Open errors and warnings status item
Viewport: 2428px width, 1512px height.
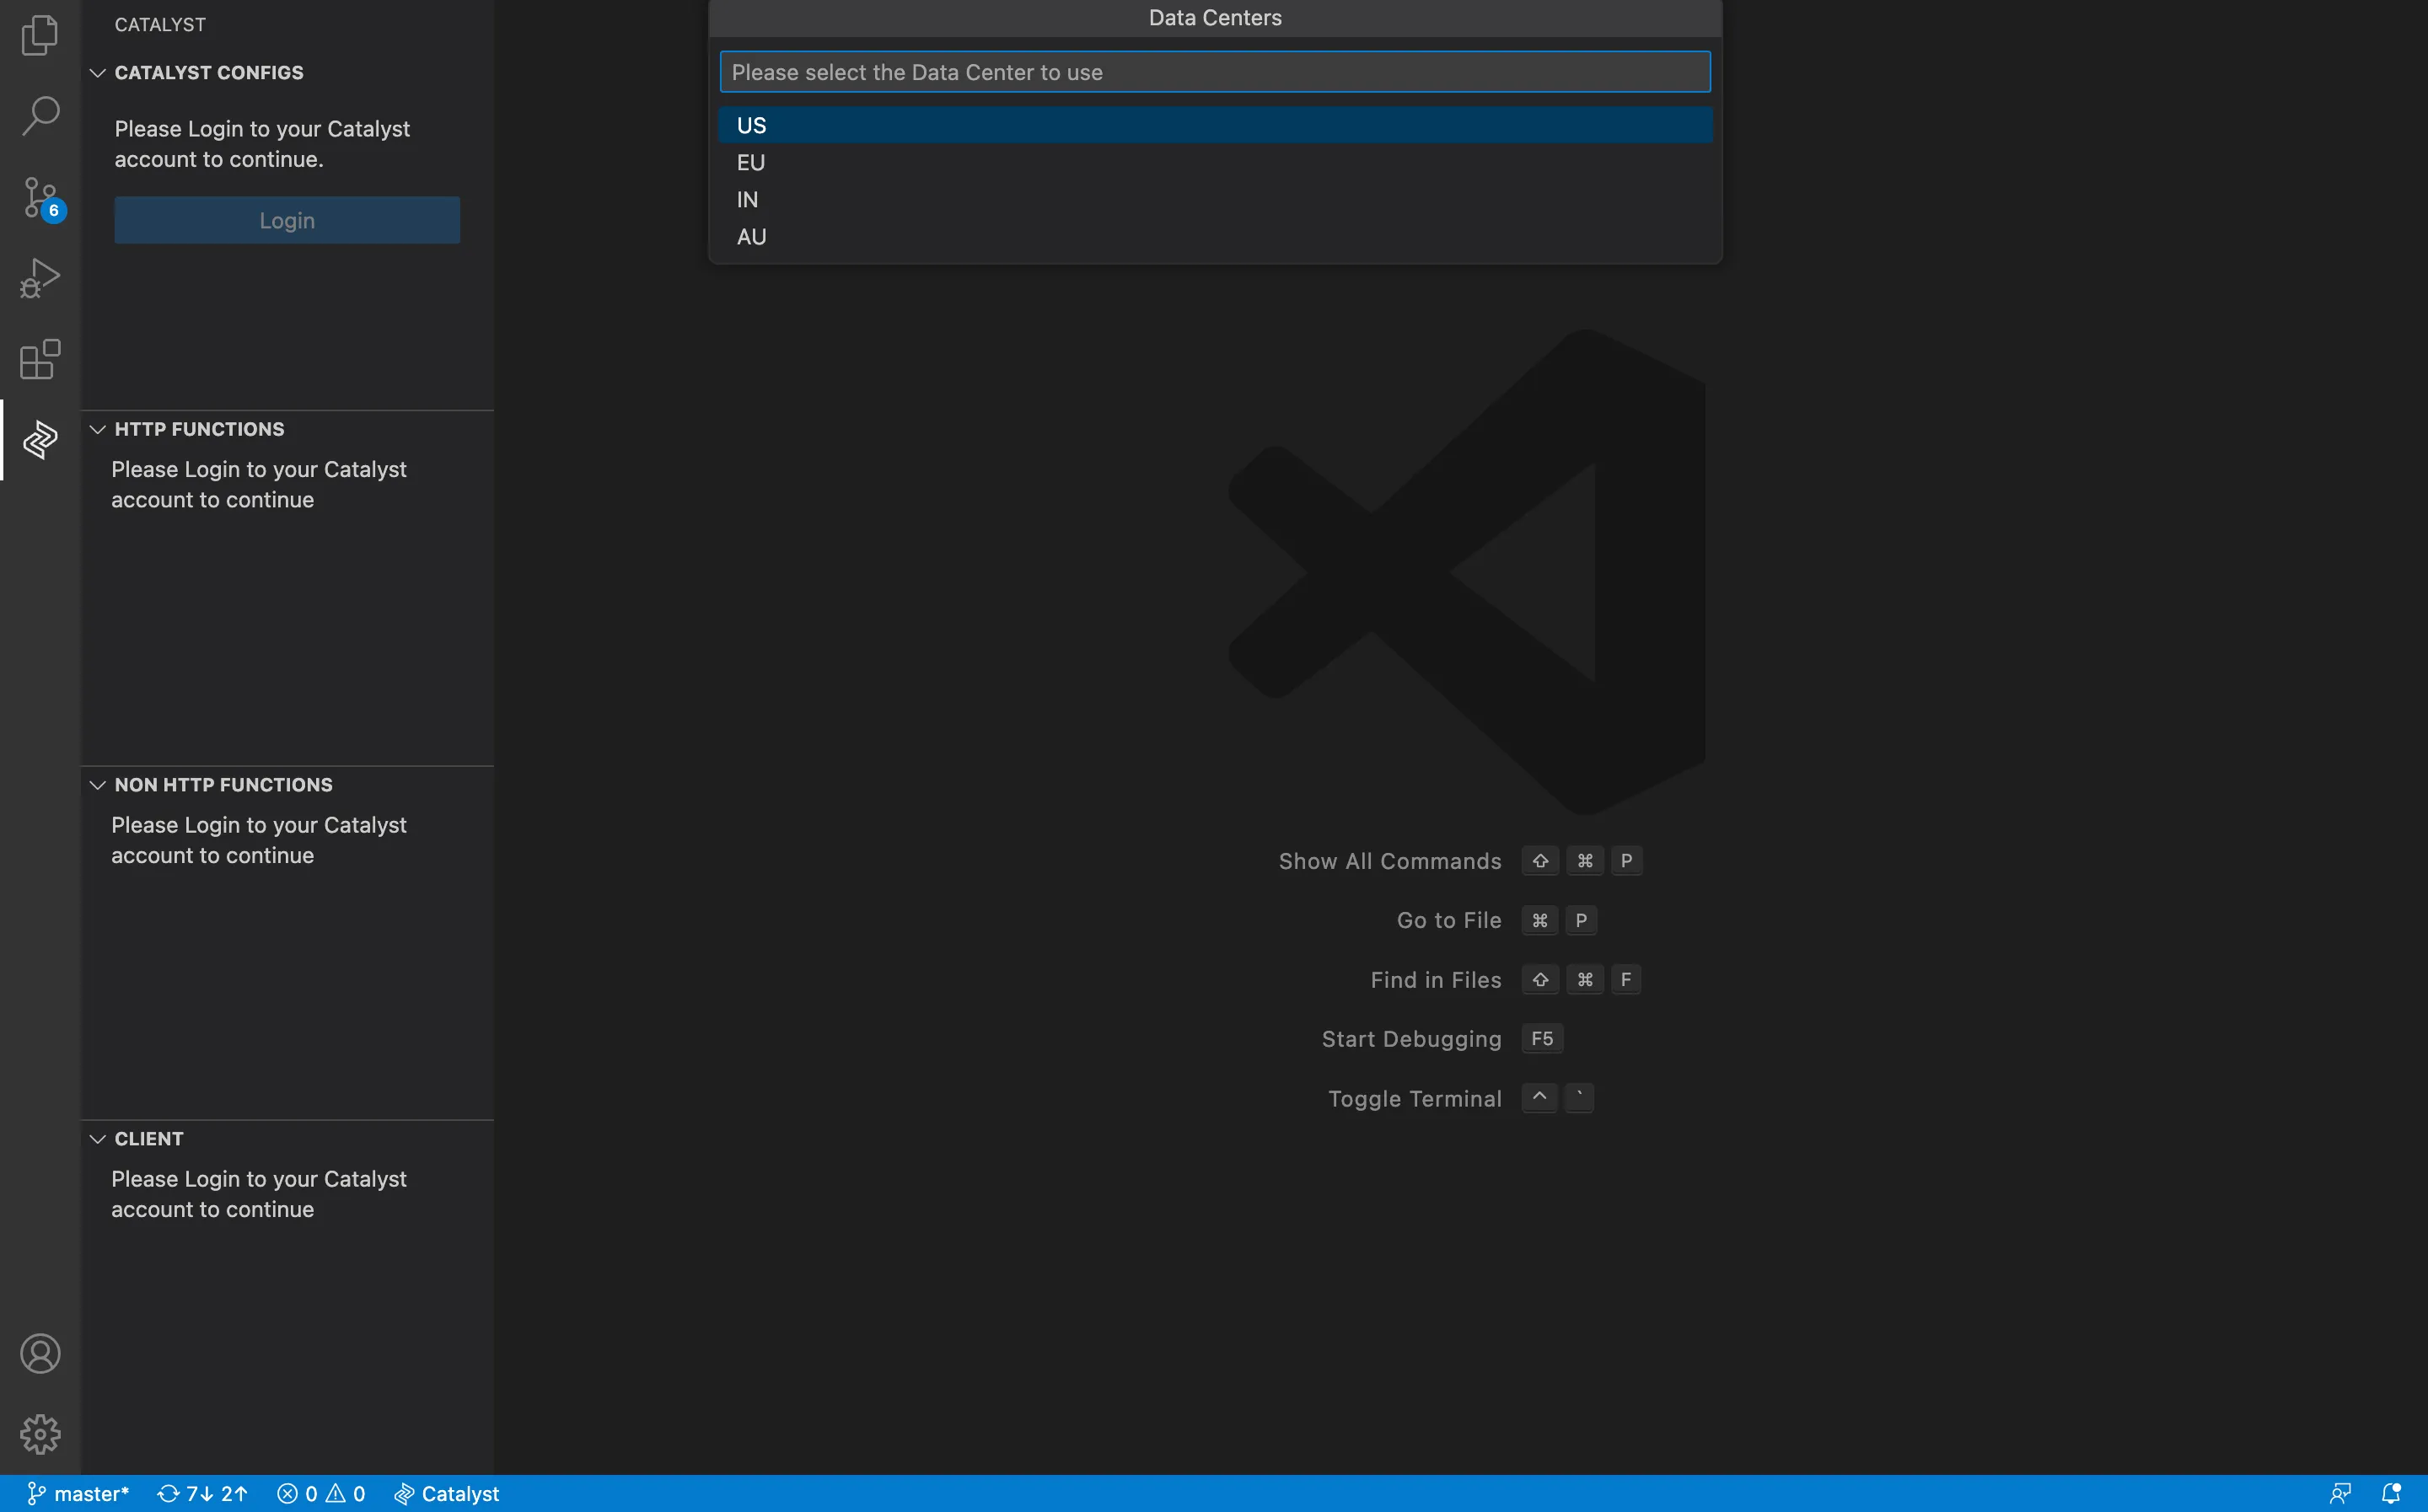tap(321, 1493)
